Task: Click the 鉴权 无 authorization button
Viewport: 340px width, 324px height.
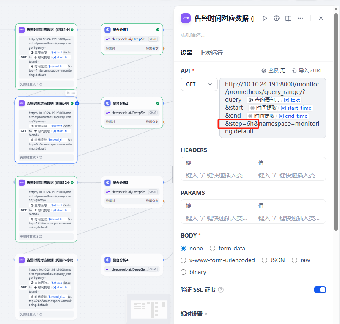Action: (273, 71)
